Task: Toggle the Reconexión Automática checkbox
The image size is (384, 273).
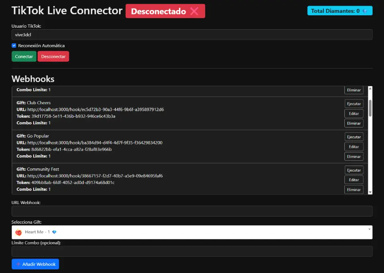Action: pyautogui.click(x=14, y=46)
